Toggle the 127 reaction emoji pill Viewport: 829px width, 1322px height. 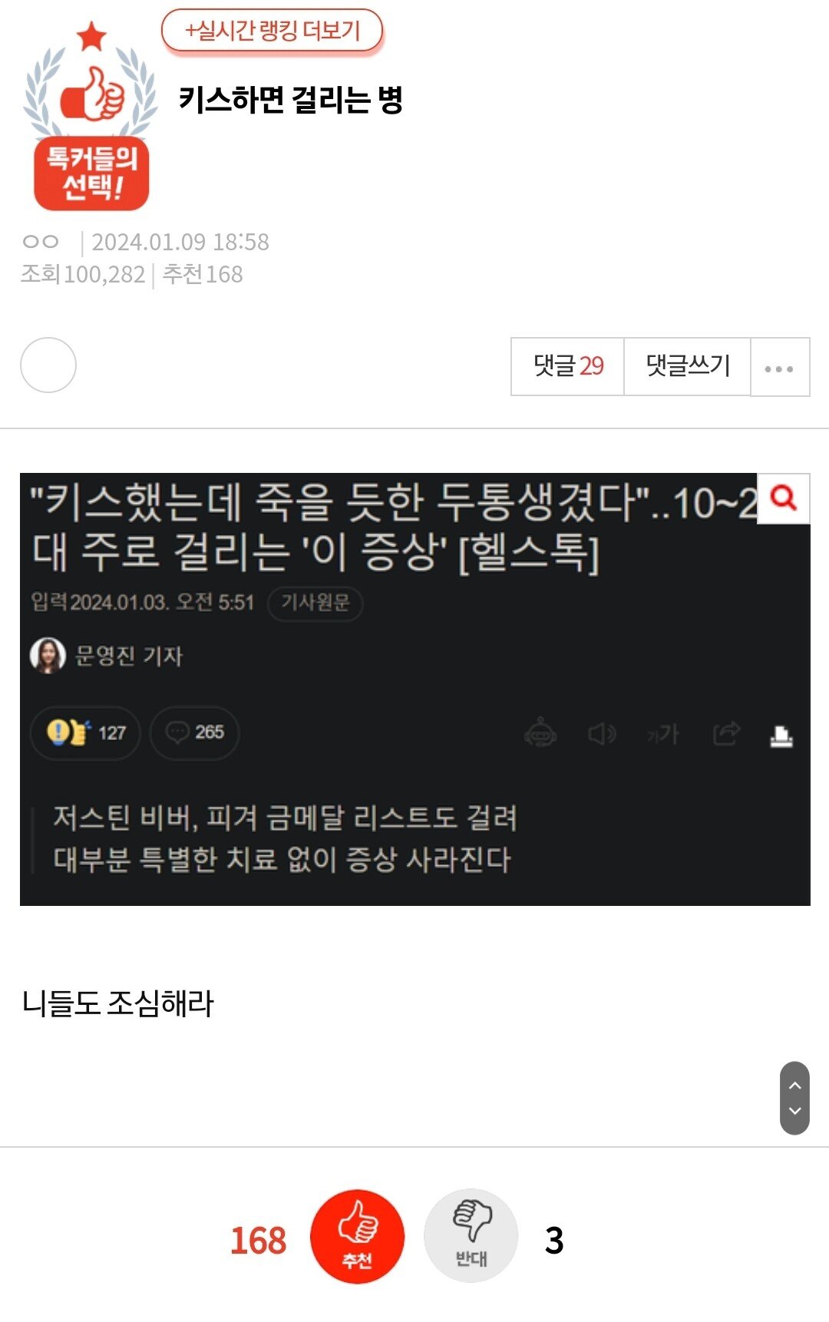(85, 732)
